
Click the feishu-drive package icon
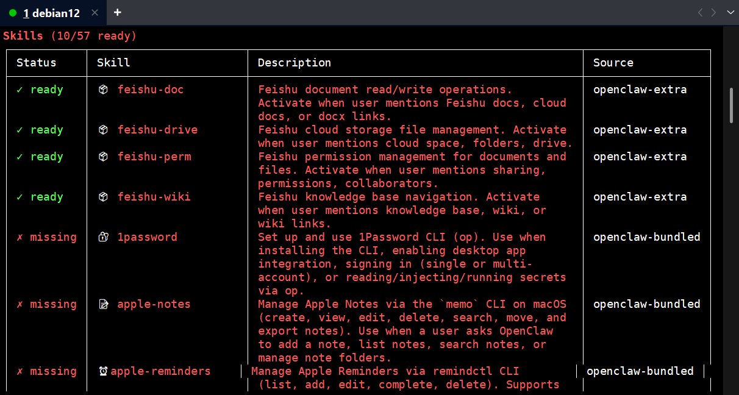click(x=104, y=130)
